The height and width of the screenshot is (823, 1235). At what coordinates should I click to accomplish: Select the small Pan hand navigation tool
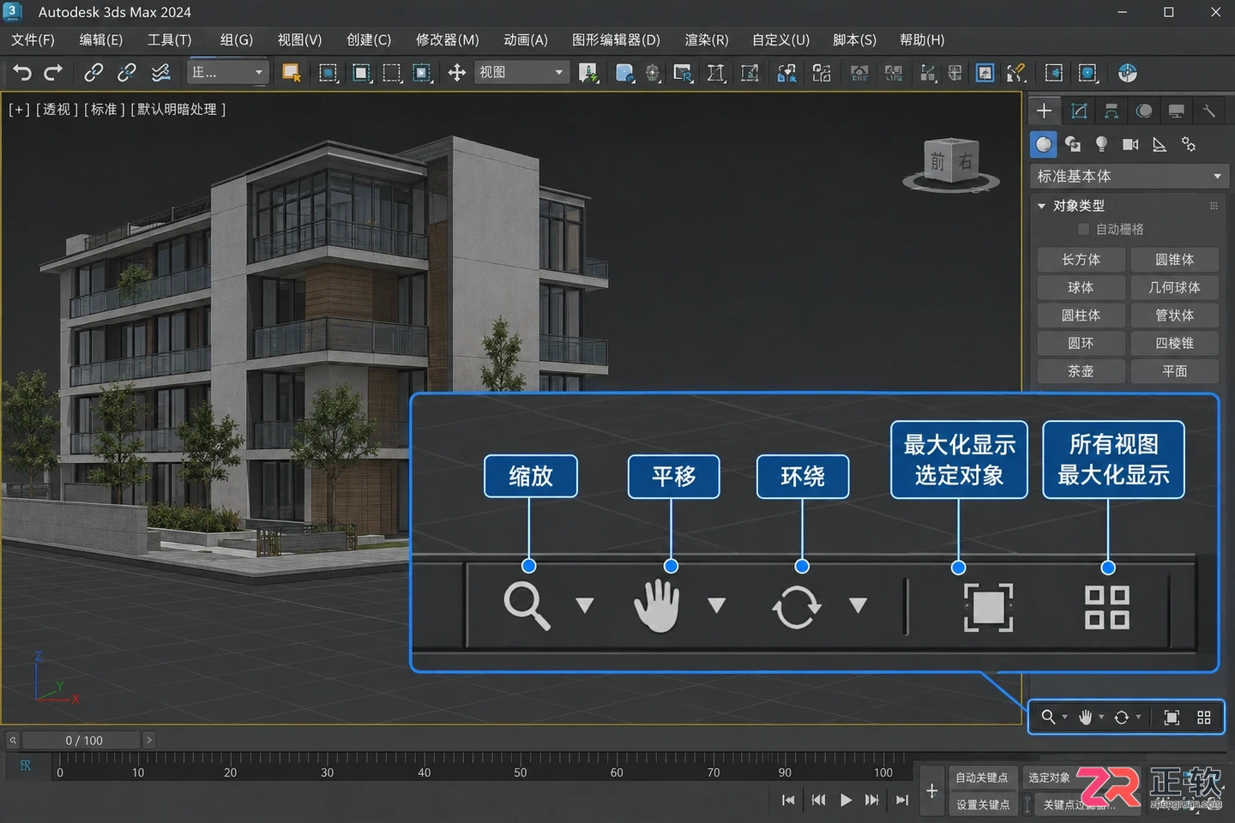click(1085, 717)
